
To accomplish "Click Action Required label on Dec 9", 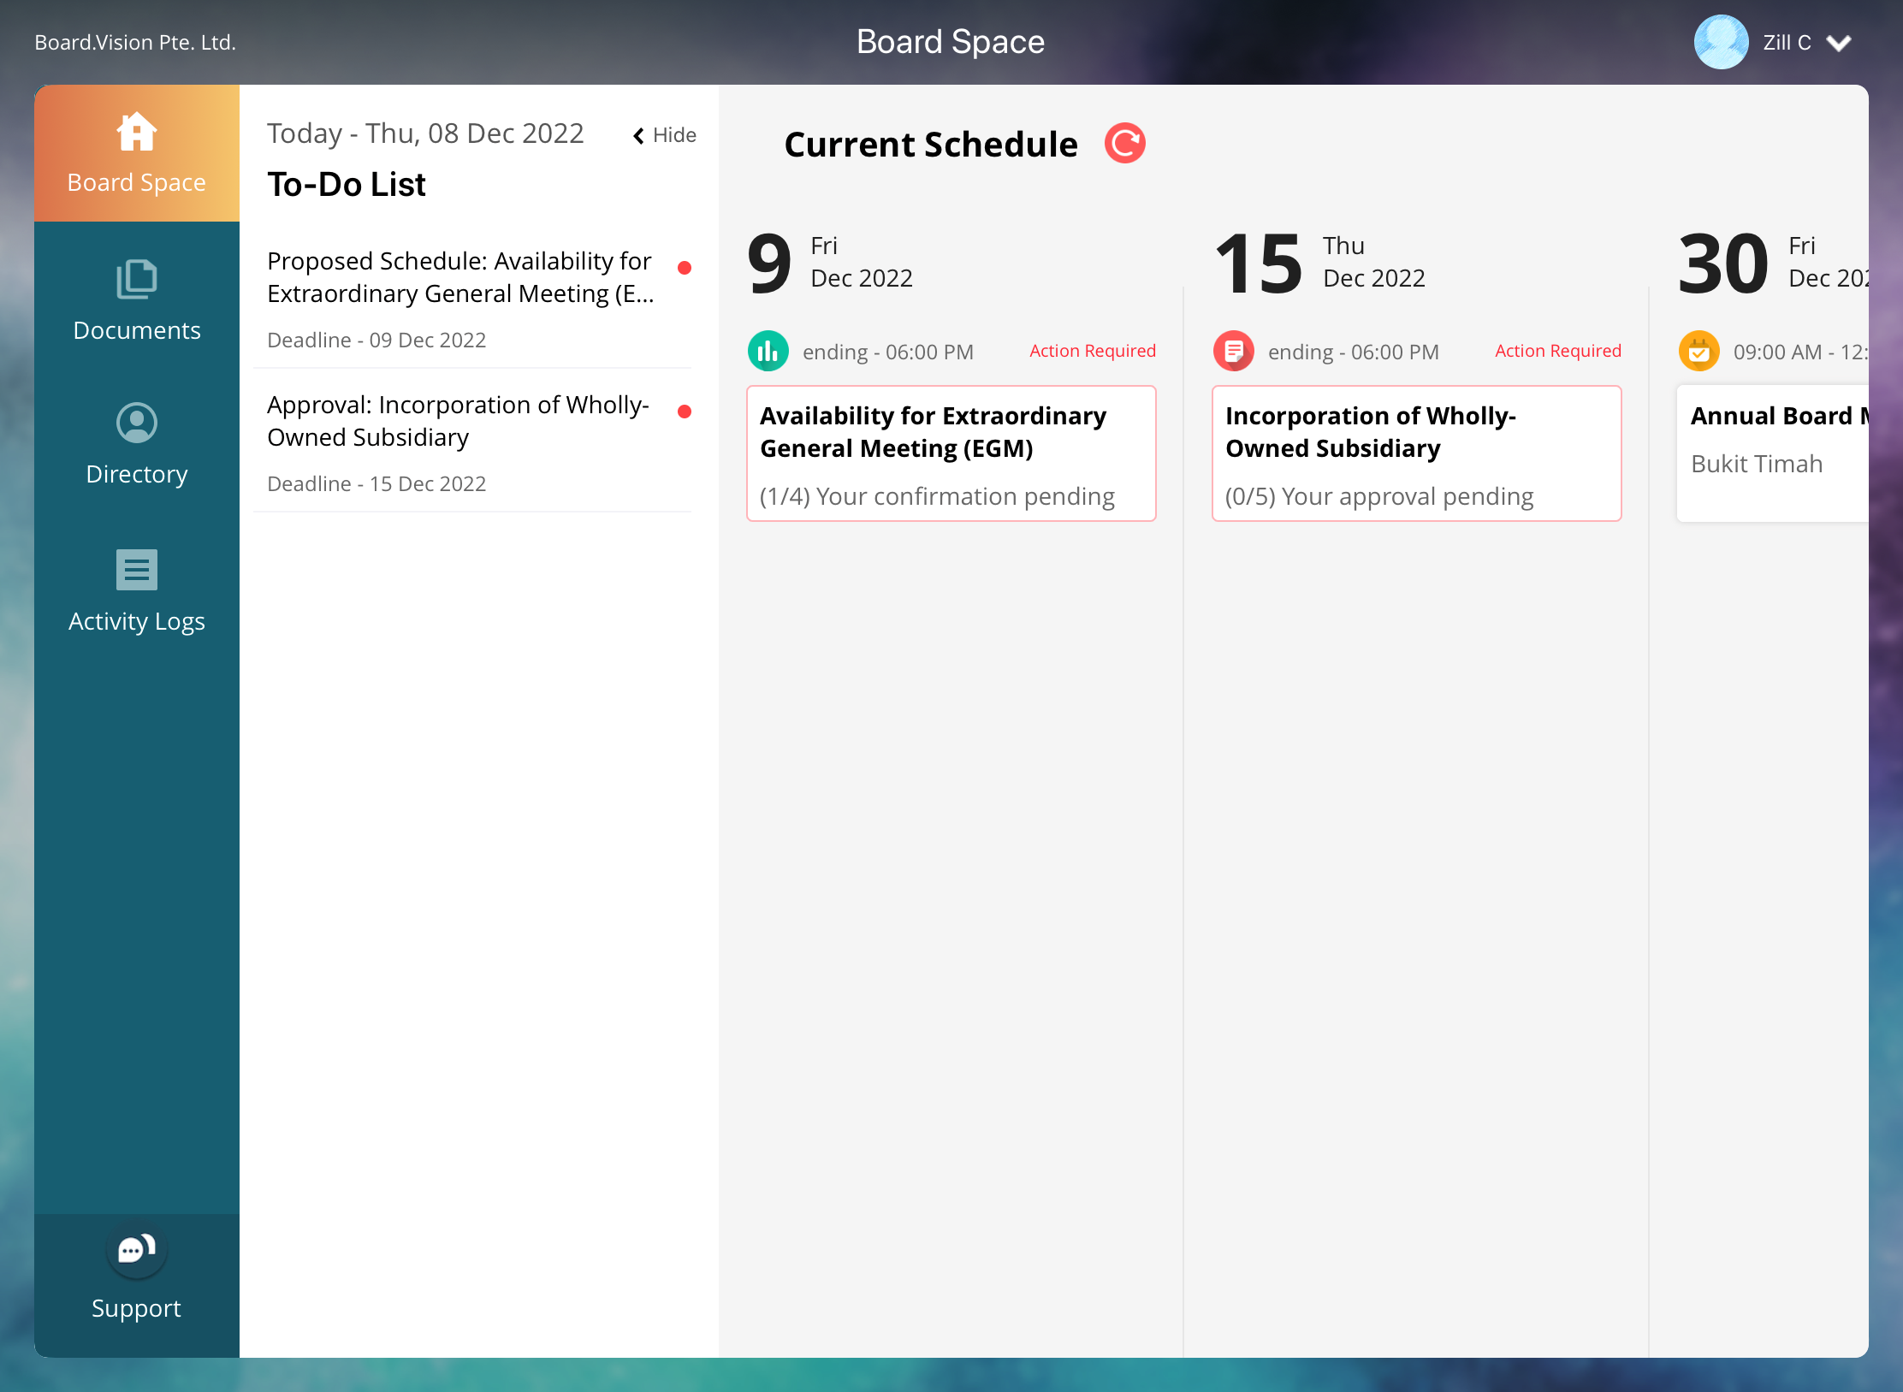I will pyautogui.click(x=1092, y=351).
